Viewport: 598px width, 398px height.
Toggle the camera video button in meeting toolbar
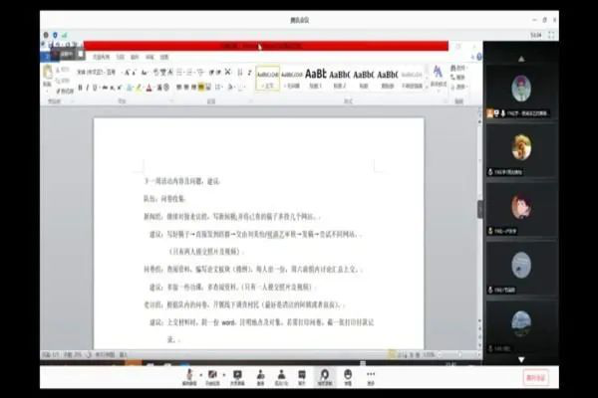211,376
